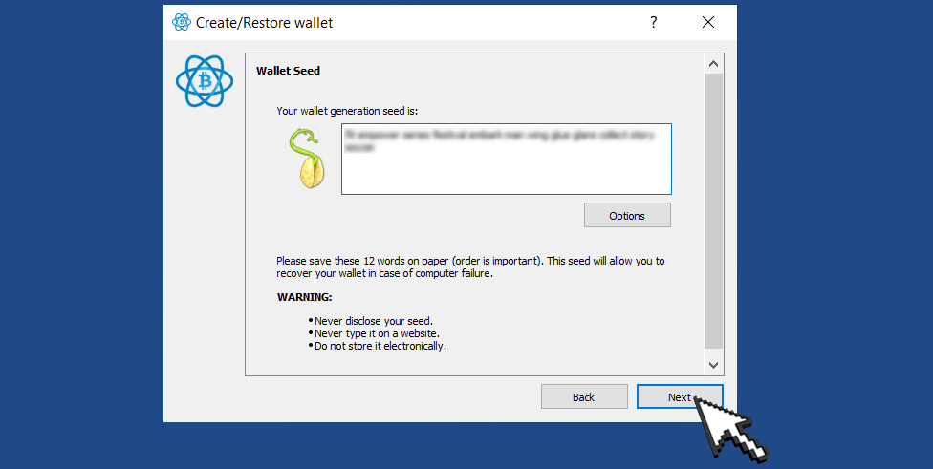Click the "Please save these 12 words" instruction
This screenshot has width=933, height=469.
pos(469,266)
